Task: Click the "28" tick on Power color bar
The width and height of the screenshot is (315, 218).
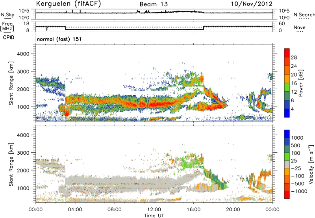Action: tap(294, 57)
